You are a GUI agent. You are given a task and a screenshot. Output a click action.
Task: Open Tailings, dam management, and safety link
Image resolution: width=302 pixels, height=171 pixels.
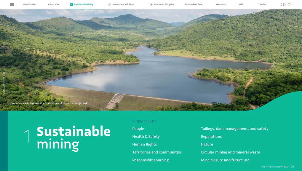click(234, 129)
